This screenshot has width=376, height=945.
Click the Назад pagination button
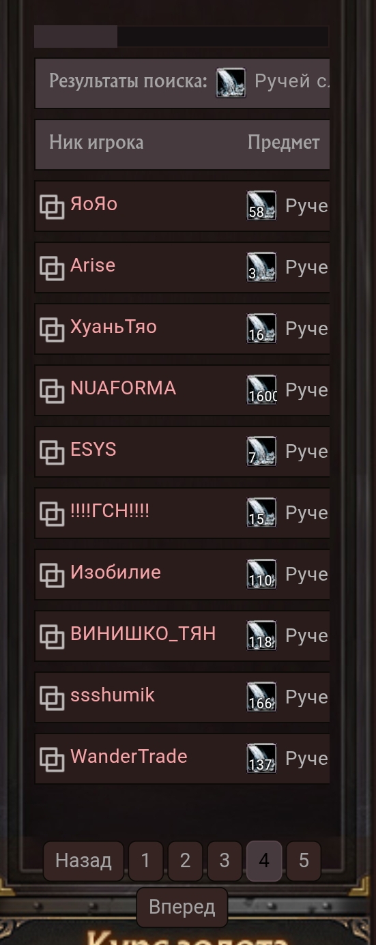pos(83,861)
